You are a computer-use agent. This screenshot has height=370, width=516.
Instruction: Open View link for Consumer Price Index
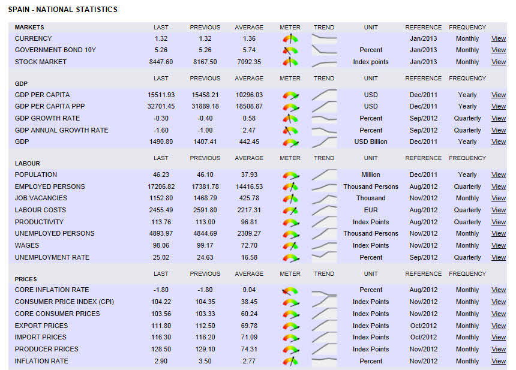[x=499, y=302]
